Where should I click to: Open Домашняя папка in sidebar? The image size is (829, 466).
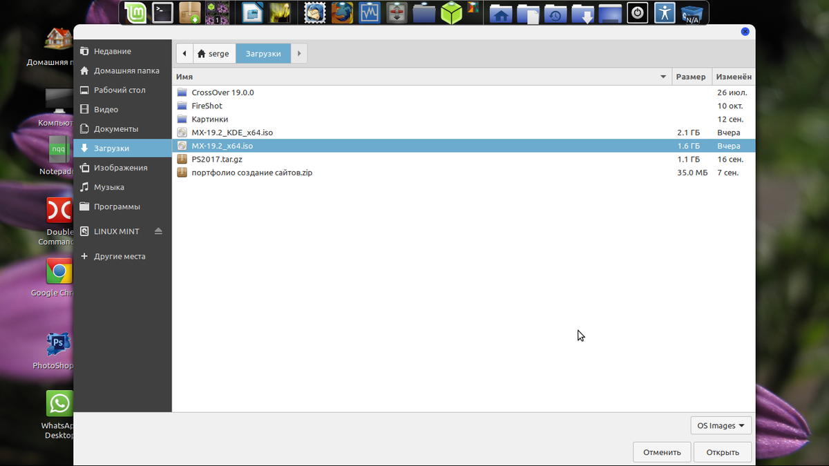click(122, 70)
